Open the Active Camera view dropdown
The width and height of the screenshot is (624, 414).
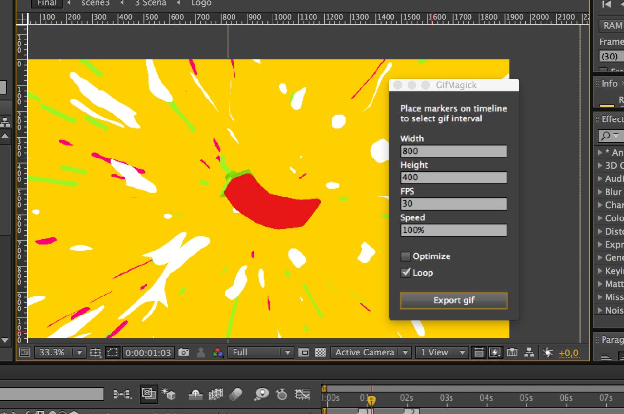point(370,352)
